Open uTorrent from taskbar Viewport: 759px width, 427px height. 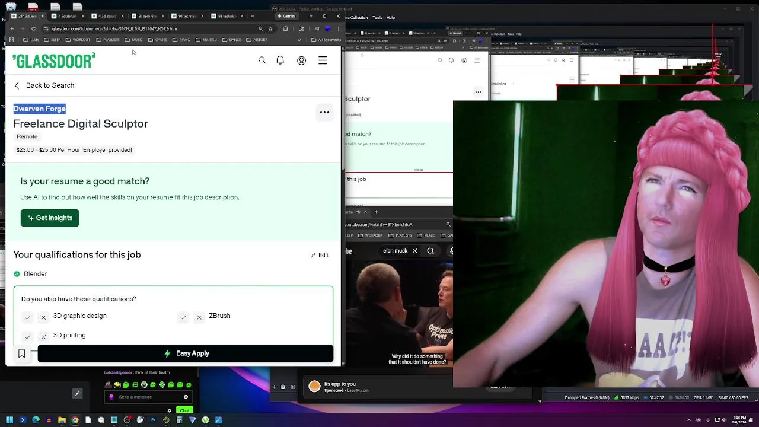[205, 420]
